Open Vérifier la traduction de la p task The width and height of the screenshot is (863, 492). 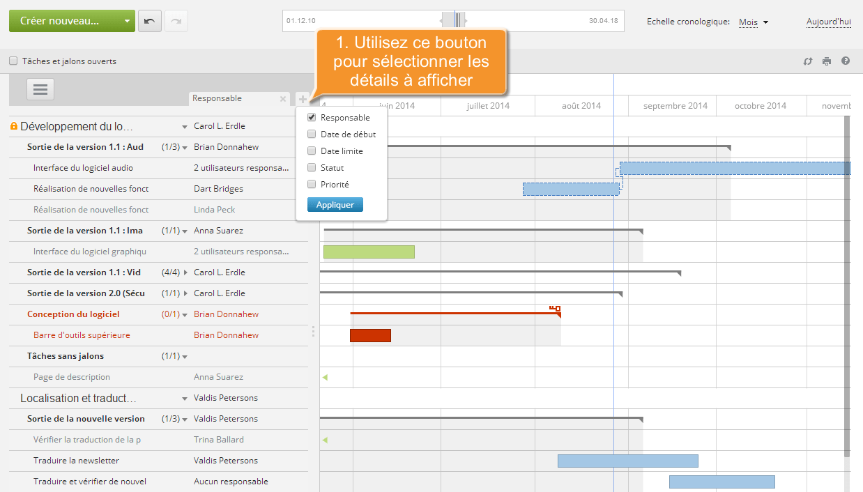(87, 440)
